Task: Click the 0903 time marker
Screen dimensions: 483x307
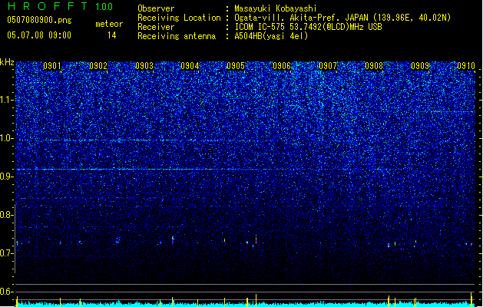Action: 144,66
